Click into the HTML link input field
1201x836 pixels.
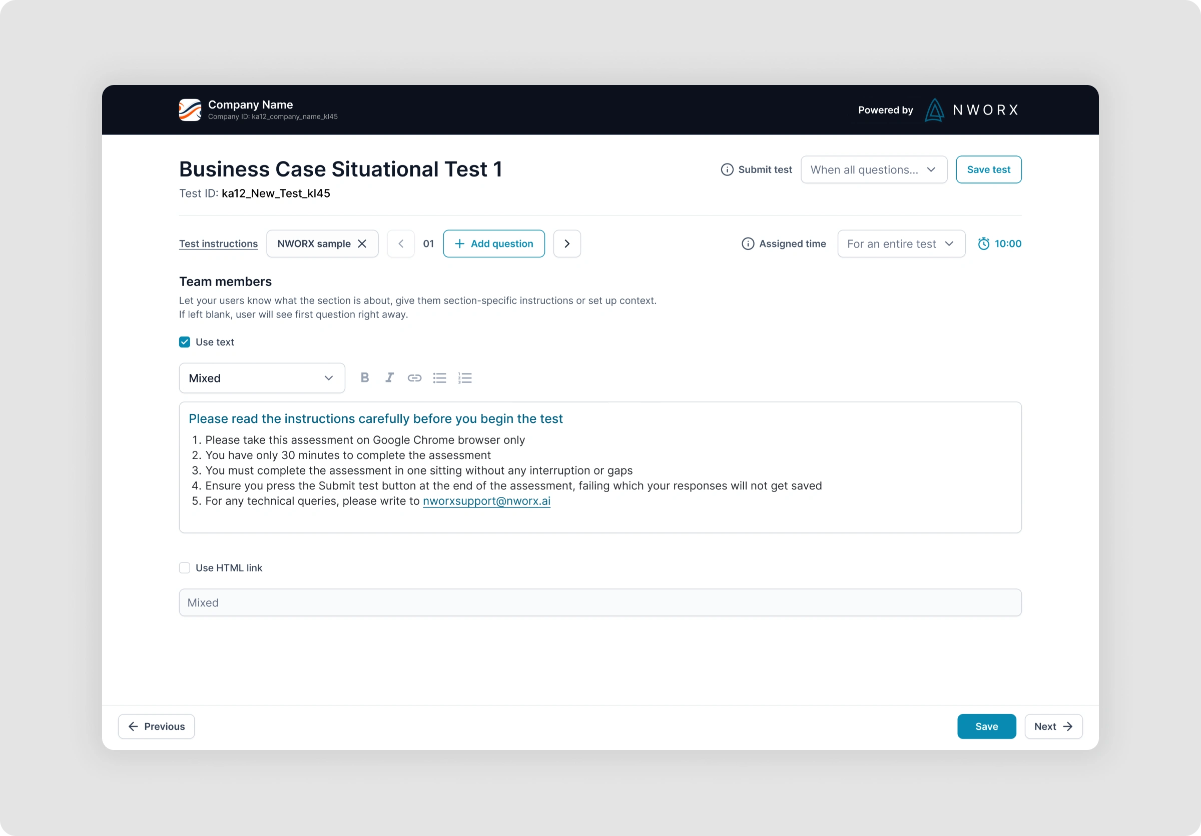(599, 602)
